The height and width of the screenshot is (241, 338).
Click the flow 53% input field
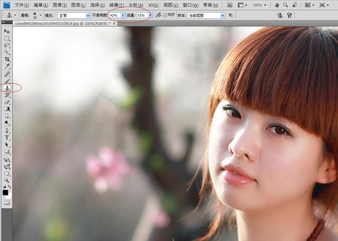(142, 15)
